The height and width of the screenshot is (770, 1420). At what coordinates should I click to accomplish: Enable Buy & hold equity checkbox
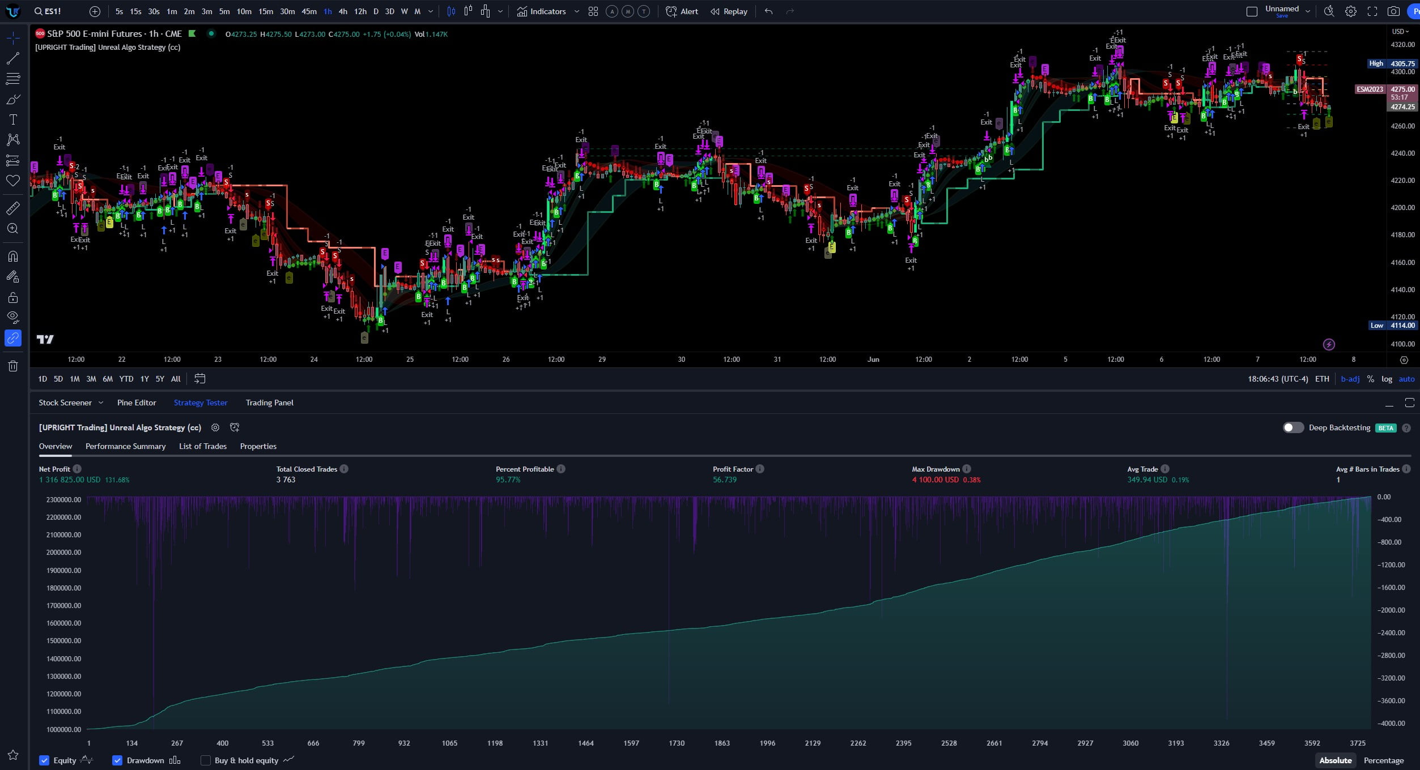pyautogui.click(x=206, y=760)
